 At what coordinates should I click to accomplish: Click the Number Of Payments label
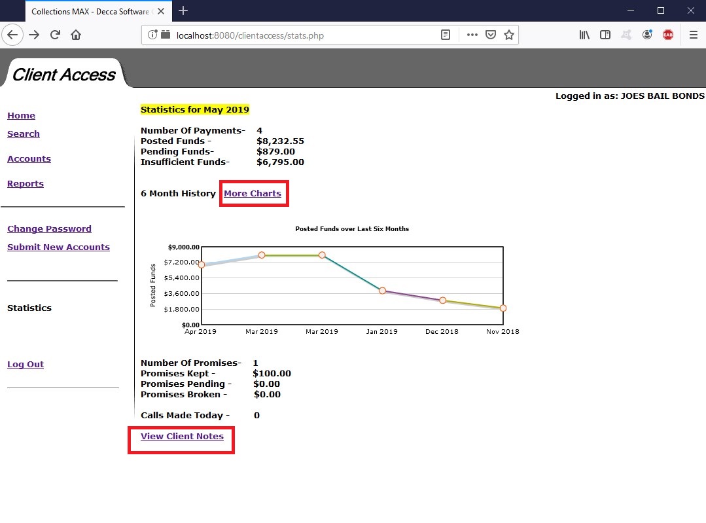coord(193,130)
